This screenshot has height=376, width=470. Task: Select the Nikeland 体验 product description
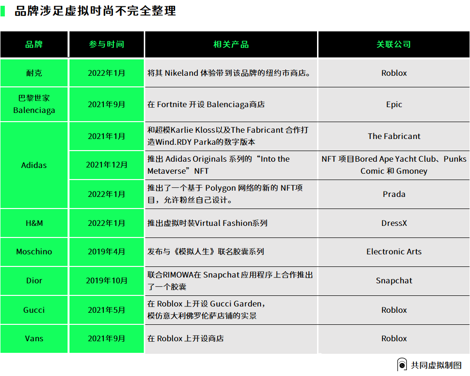tap(229, 73)
